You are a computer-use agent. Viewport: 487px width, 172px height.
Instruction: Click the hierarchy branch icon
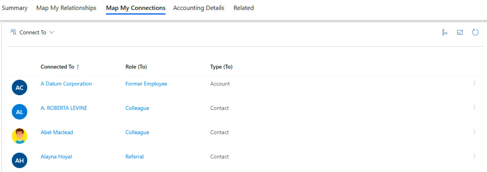[444, 32]
